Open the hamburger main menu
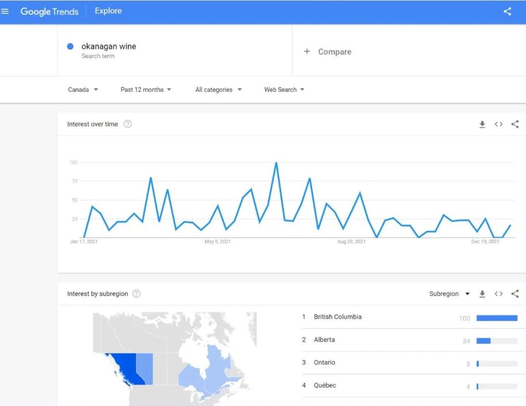Viewport: 526px width, 406px height. pos(6,12)
